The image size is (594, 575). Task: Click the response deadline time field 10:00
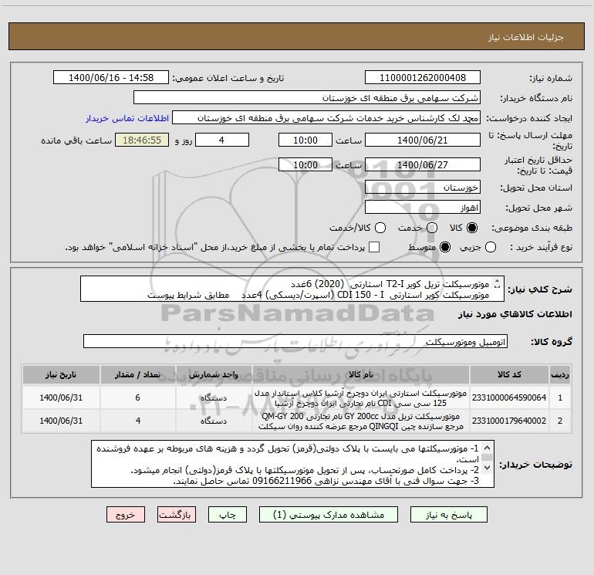tap(305, 140)
